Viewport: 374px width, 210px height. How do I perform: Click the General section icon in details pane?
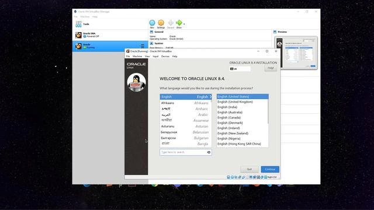(x=151, y=32)
